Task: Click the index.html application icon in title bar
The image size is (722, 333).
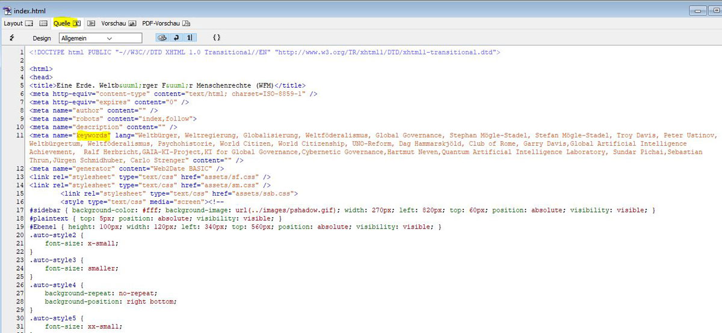Action: click(7, 11)
